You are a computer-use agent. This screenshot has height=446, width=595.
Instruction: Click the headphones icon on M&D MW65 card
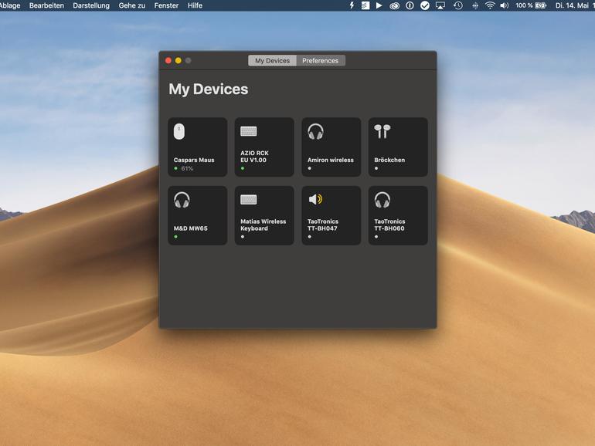[x=182, y=200]
